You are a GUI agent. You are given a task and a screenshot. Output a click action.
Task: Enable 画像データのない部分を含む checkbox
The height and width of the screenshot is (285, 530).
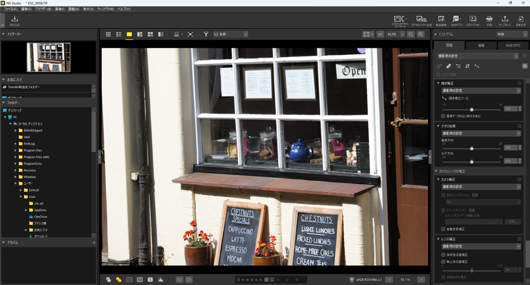pyautogui.click(x=444, y=116)
